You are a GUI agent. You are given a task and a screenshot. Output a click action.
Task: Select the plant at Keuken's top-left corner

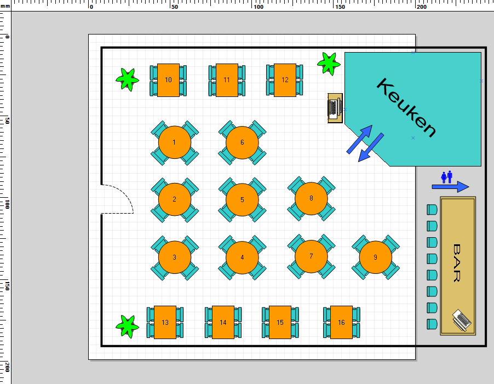tap(329, 63)
